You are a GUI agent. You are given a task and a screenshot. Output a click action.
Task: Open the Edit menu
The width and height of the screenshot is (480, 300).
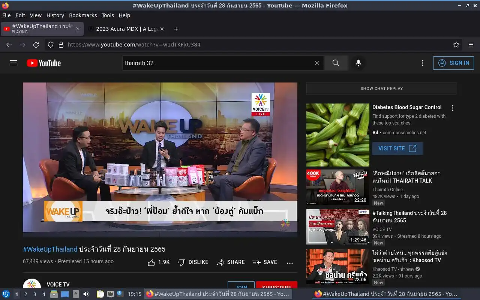click(20, 15)
